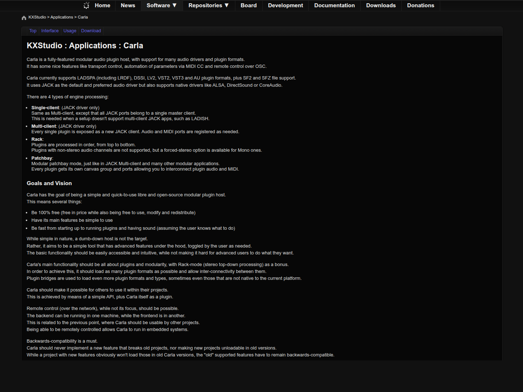Click the house icon in the breadcrumb
The height and width of the screenshot is (392, 523).
click(x=24, y=18)
